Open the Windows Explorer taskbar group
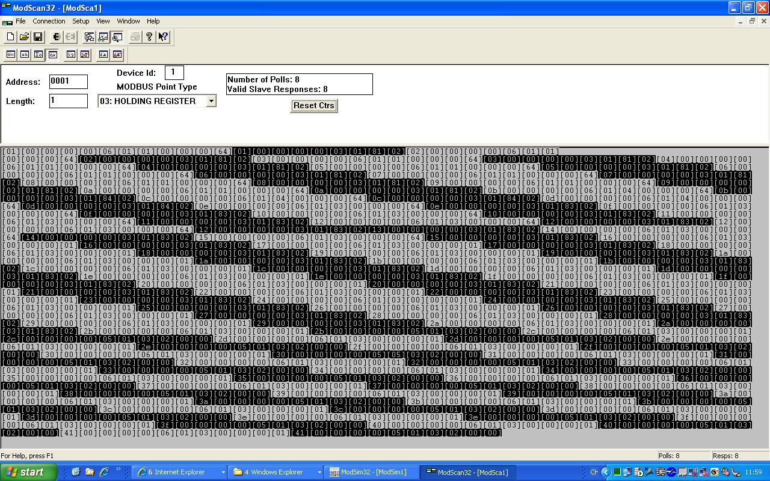The width and height of the screenshot is (770, 481). tap(276, 472)
